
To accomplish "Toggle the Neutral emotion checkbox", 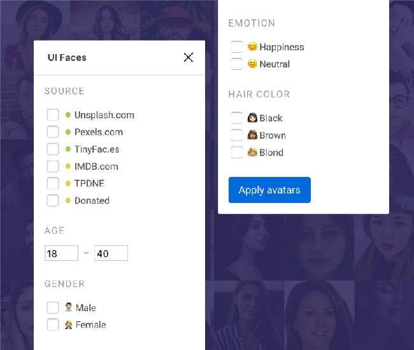I will pos(237,64).
